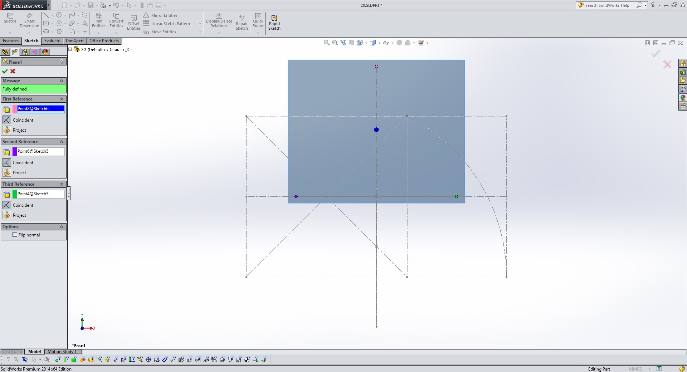
Task: Toggle Project for Third Reference
Action: point(7,215)
